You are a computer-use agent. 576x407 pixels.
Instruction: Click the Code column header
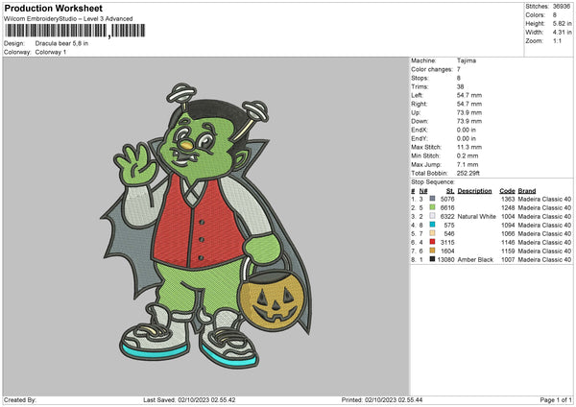pos(507,190)
